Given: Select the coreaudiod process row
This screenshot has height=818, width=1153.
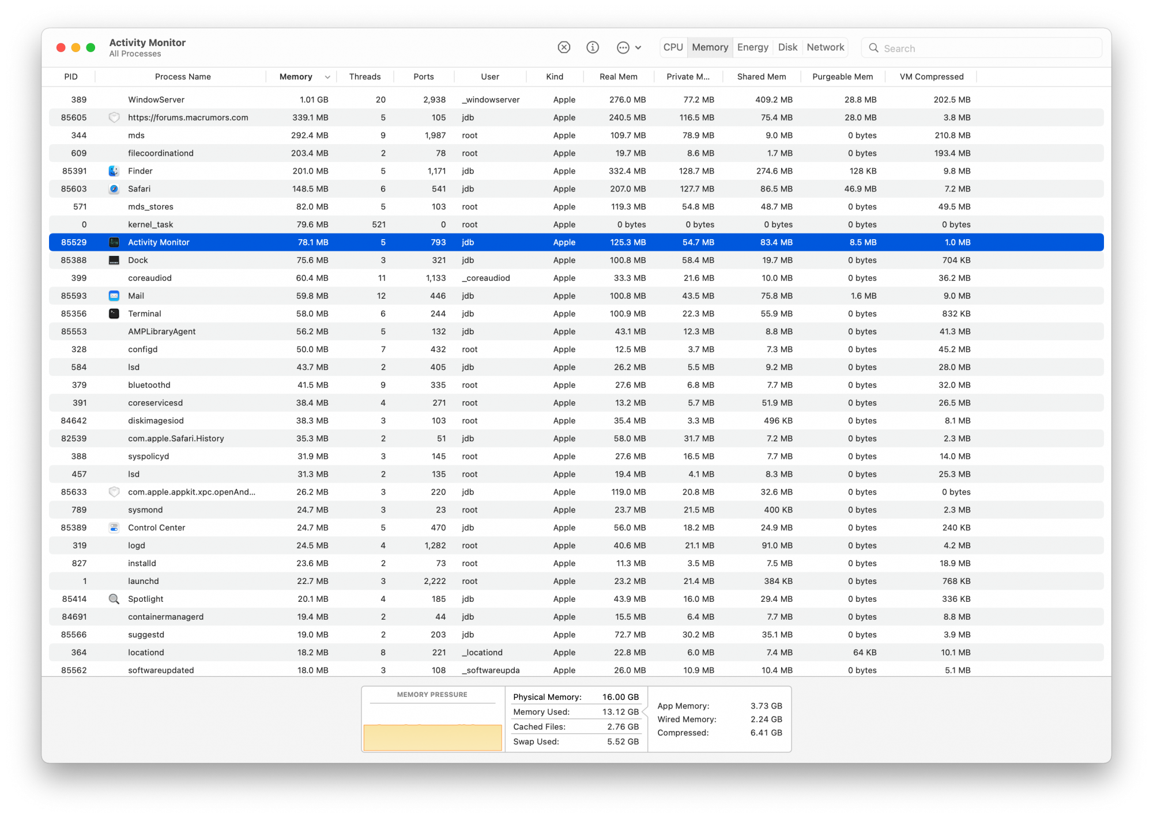Looking at the screenshot, I should pyautogui.click(x=576, y=278).
